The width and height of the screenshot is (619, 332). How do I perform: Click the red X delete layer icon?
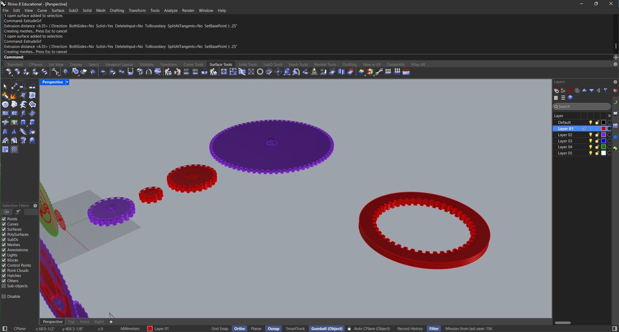click(x=570, y=91)
